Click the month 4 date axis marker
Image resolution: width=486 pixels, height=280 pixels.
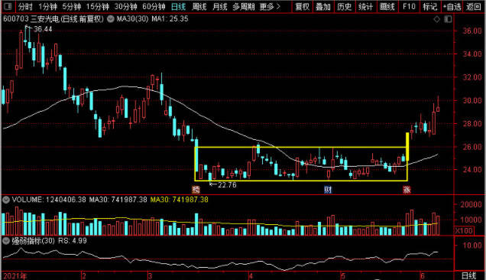pos(251,276)
